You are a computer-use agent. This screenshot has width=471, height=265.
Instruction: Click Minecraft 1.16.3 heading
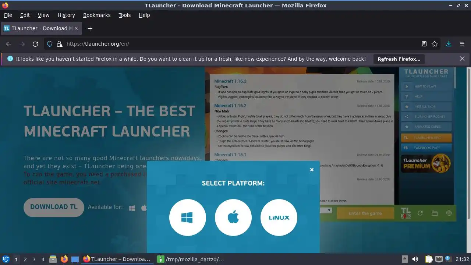pos(230,81)
